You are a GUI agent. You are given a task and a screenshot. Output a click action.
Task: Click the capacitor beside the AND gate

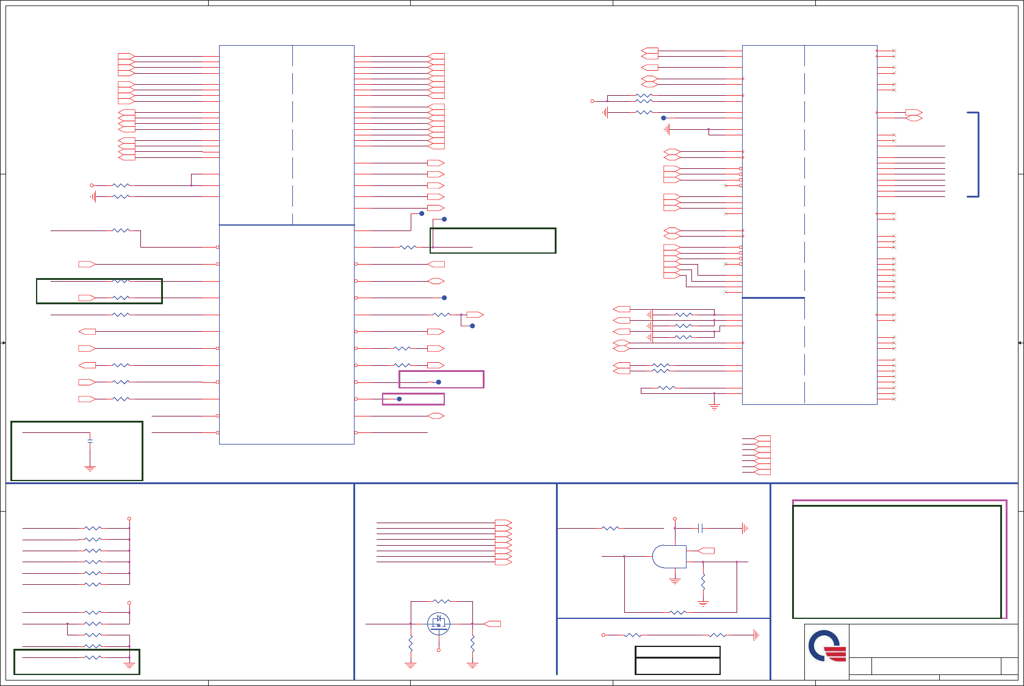click(701, 528)
